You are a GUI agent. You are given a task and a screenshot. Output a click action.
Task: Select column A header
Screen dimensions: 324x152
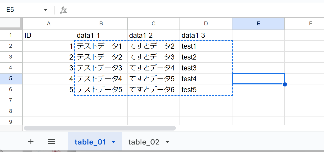coord(49,24)
